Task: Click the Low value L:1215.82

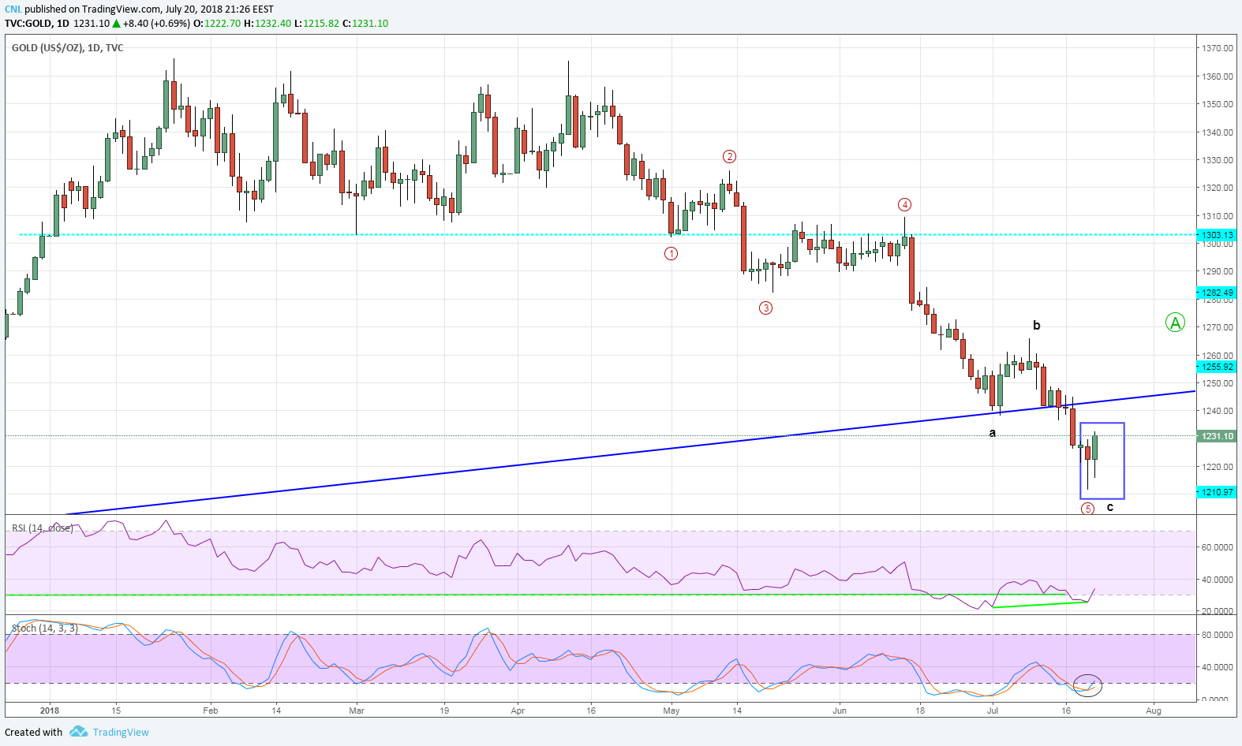Action: pyautogui.click(x=316, y=24)
